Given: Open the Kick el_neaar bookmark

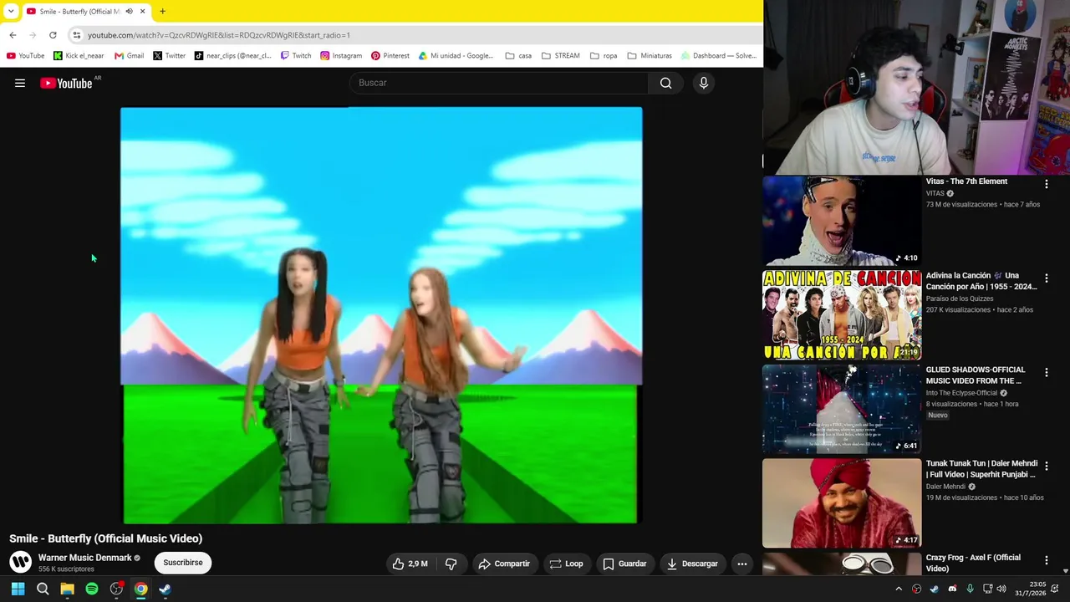Looking at the screenshot, I should point(79,56).
